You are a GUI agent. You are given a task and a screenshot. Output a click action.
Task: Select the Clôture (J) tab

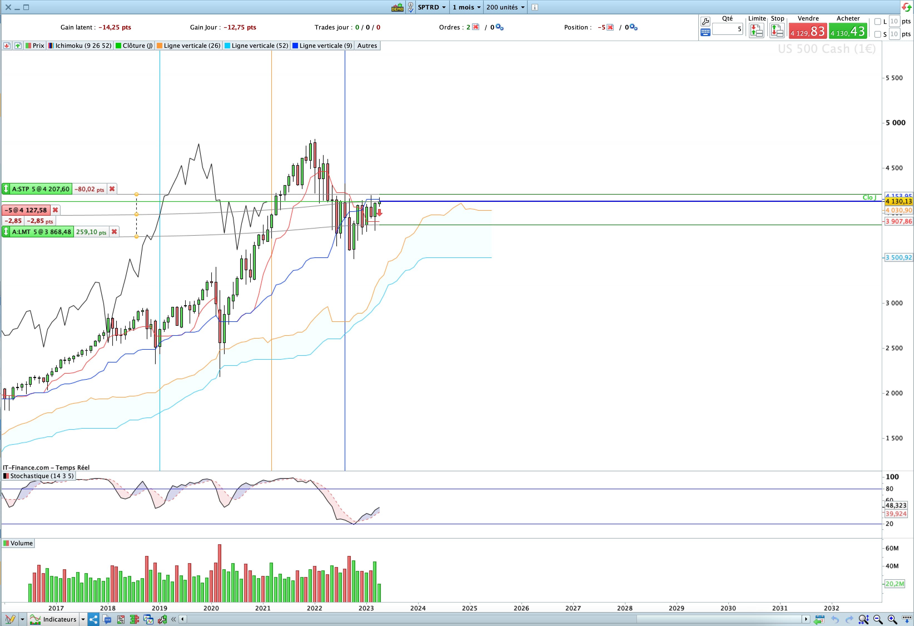pos(134,46)
